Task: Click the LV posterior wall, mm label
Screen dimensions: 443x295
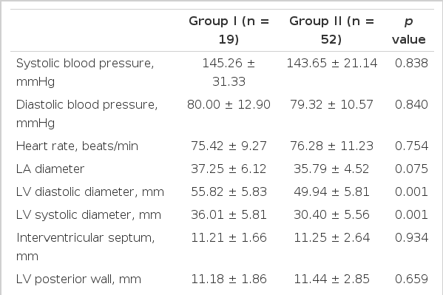Action: (x=78, y=279)
